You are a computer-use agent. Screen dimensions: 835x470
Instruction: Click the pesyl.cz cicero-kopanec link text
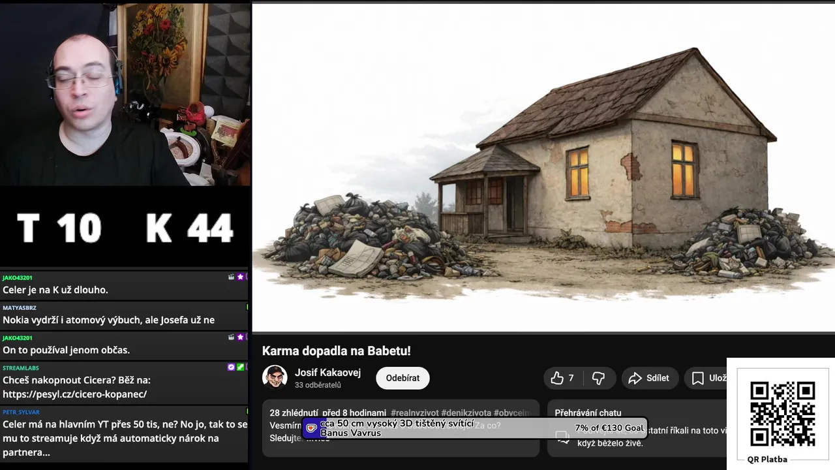[x=74, y=394]
